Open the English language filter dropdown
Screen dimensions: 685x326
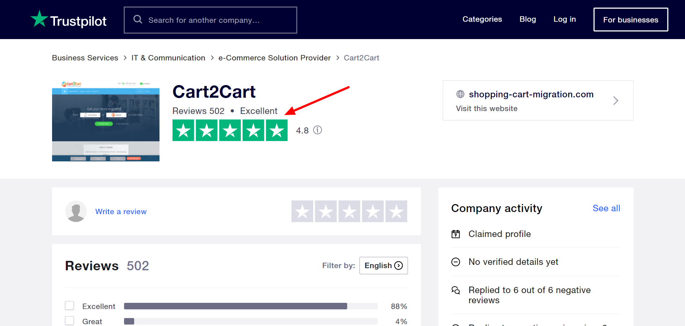pos(383,265)
